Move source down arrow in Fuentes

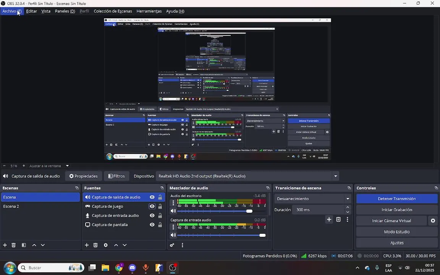125,245
